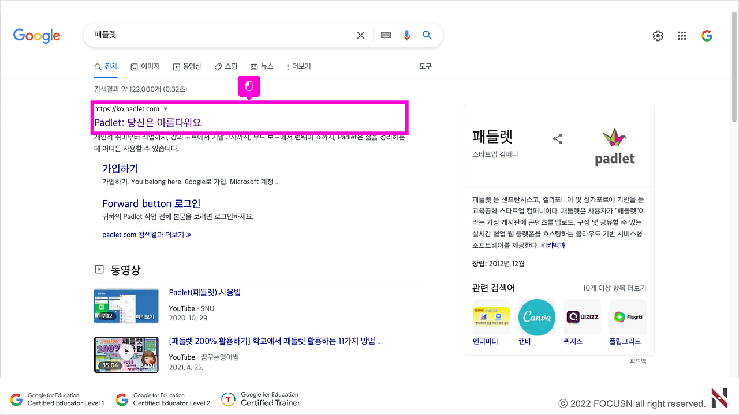Play the Padlet 사용법 video thumbnail

point(126,305)
